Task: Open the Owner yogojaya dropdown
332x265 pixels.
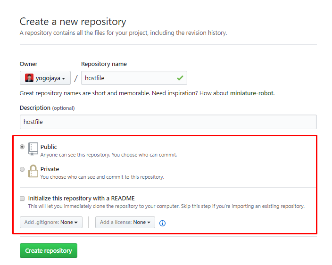Action: coord(45,78)
